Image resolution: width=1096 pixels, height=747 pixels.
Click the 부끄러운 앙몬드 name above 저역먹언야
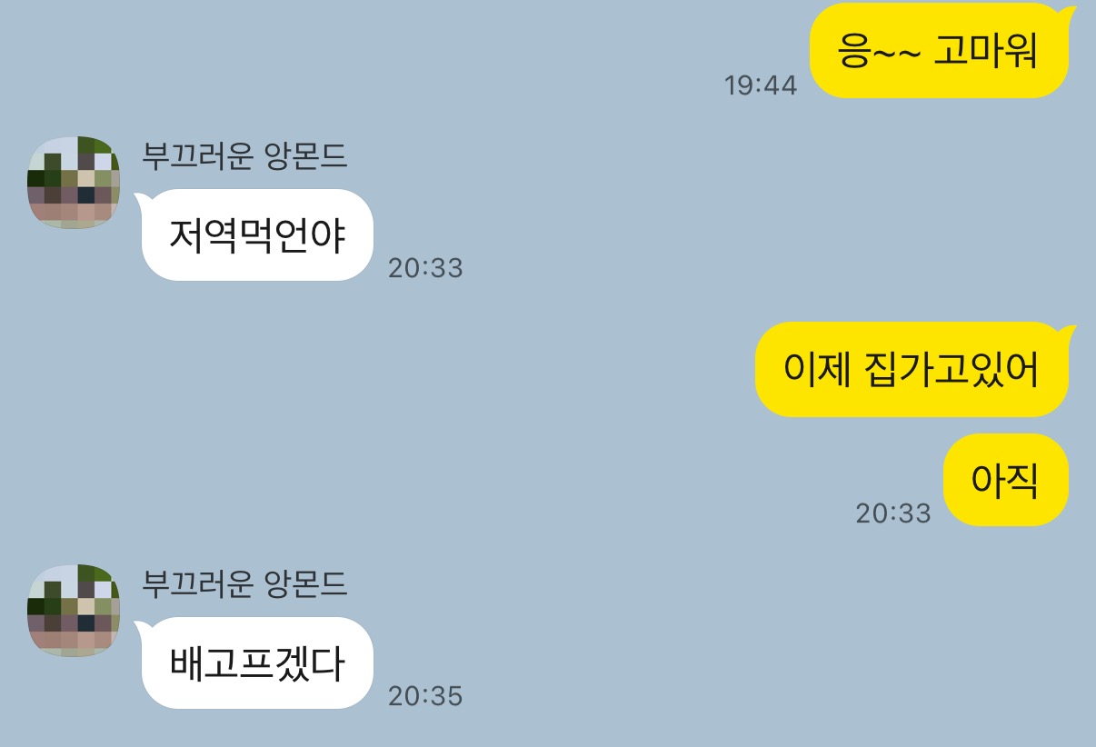click(x=244, y=156)
